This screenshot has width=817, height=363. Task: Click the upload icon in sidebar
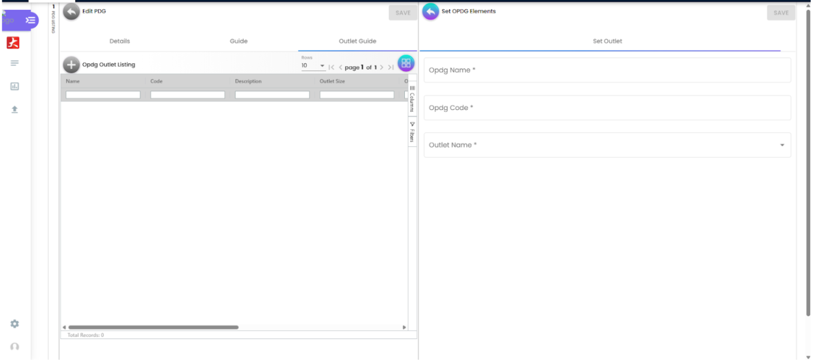coord(14,110)
